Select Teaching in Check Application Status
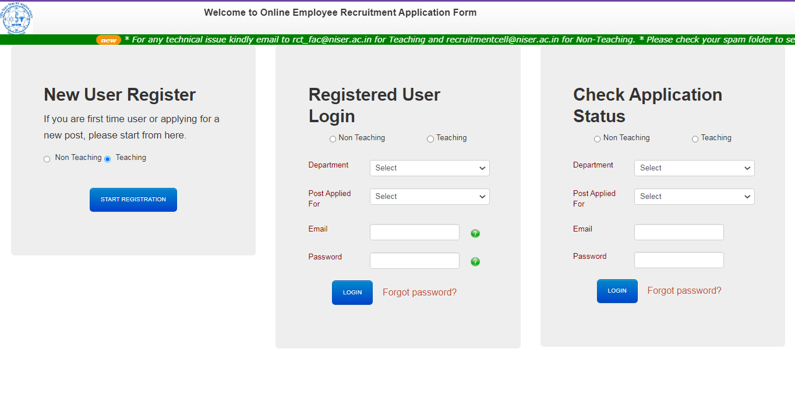 pyautogui.click(x=695, y=139)
